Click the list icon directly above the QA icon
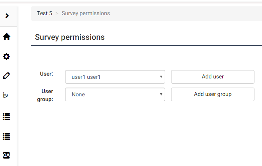The width and height of the screenshot is (262, 166). [x=6, y=136]
